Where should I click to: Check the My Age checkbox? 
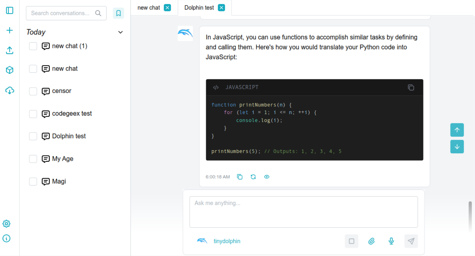33,159
